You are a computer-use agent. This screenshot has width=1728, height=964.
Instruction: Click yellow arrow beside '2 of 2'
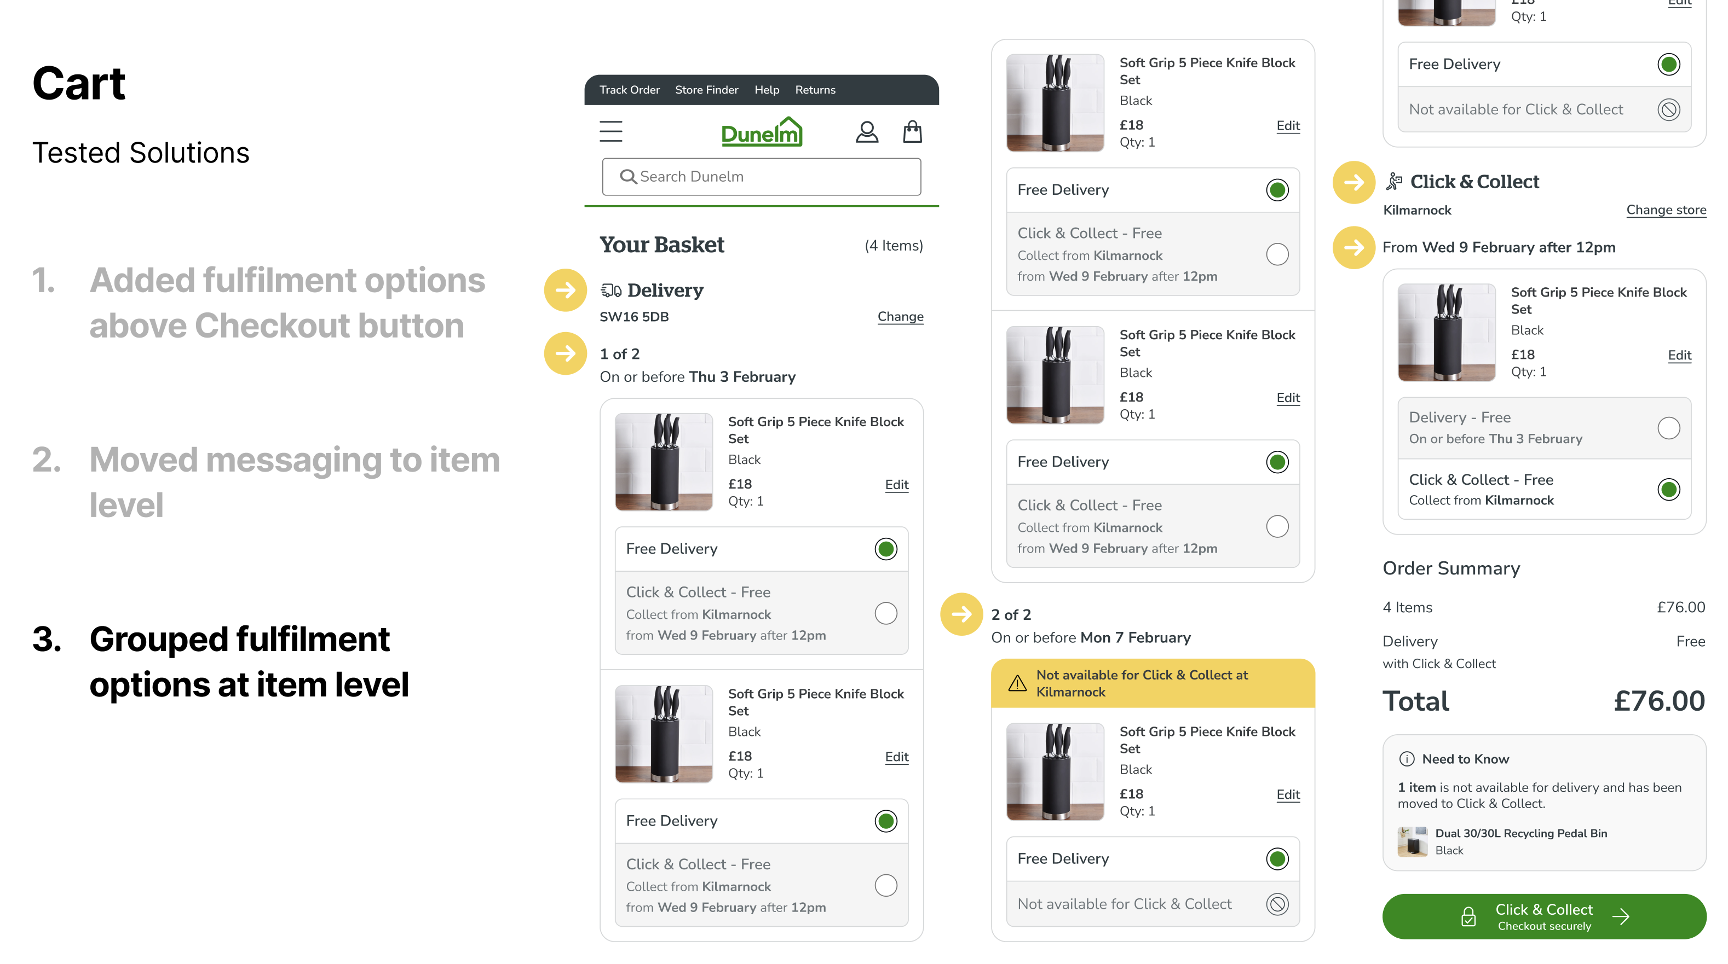click(x=961, y=613)
